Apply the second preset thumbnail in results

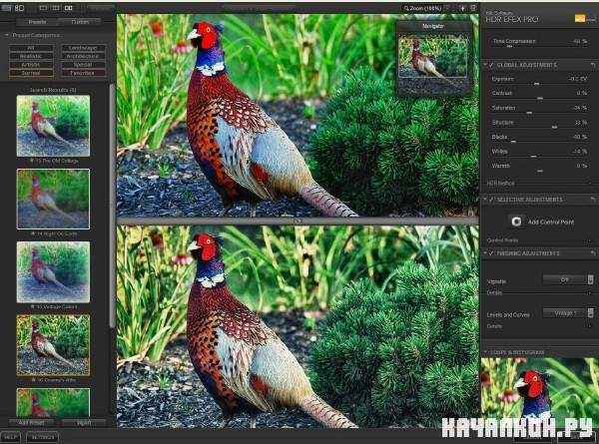click(53, 199)
